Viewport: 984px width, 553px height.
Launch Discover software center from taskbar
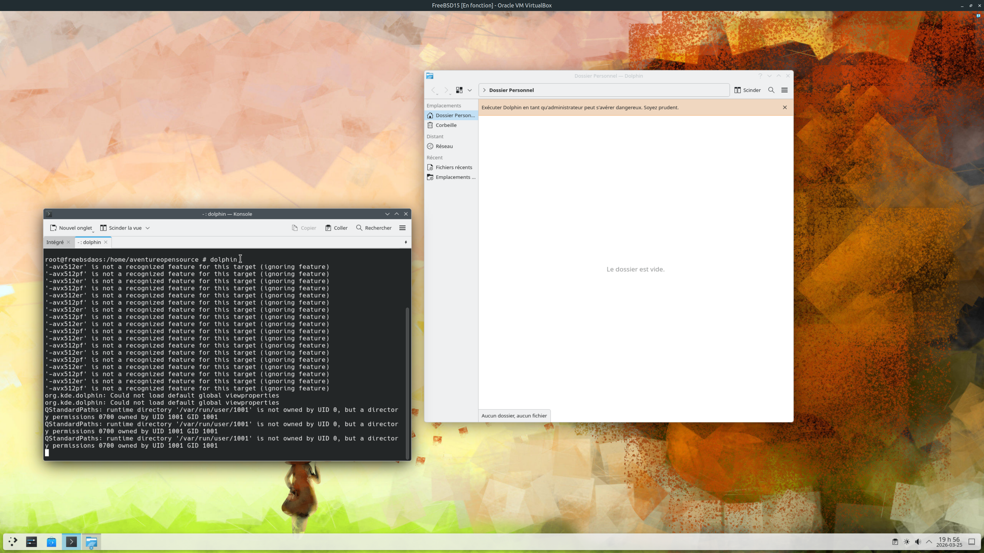(x=52, y=542)
